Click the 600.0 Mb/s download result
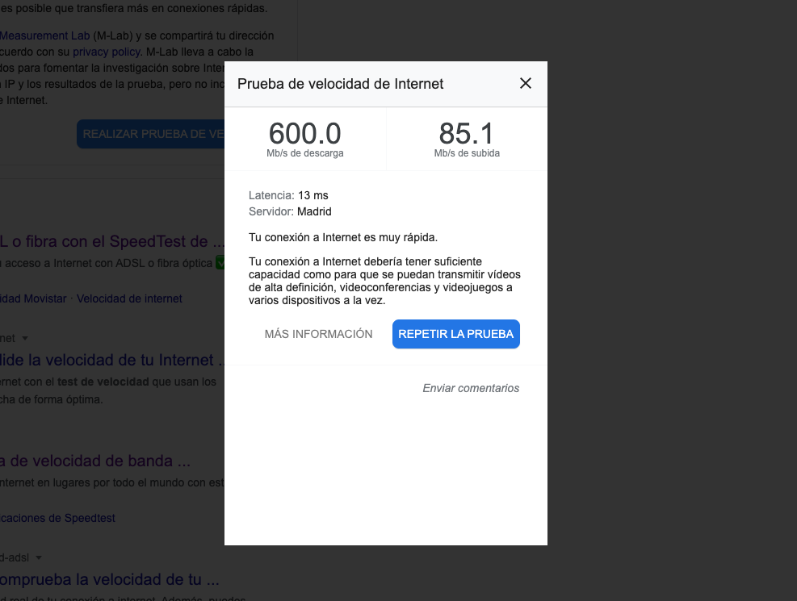 (x=304, y=134)
